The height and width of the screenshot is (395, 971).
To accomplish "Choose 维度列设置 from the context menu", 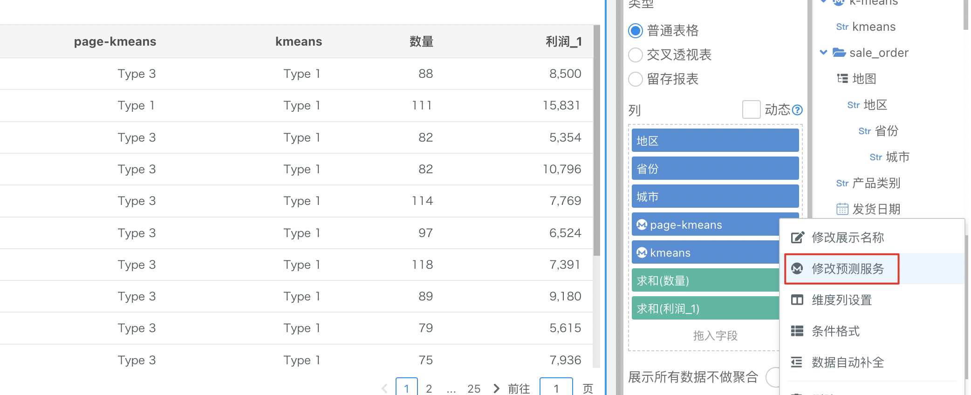I will (x=872, y=300).
